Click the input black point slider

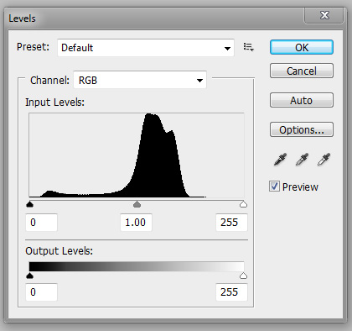click(x=29, y=204)
